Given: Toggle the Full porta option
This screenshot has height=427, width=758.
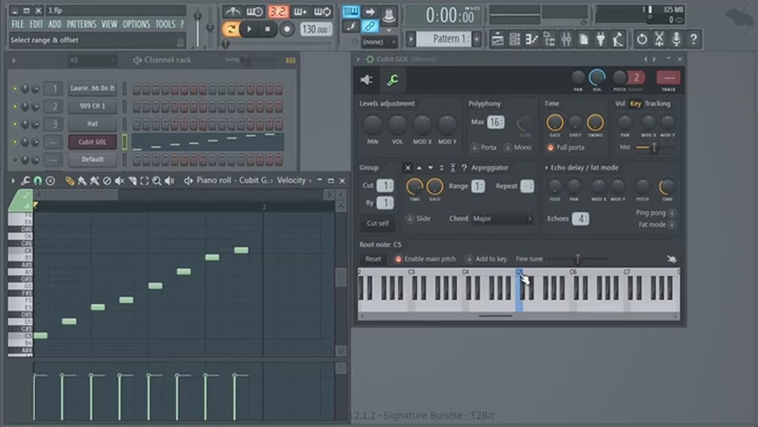Looking at the screenshot, I should 551,147.
